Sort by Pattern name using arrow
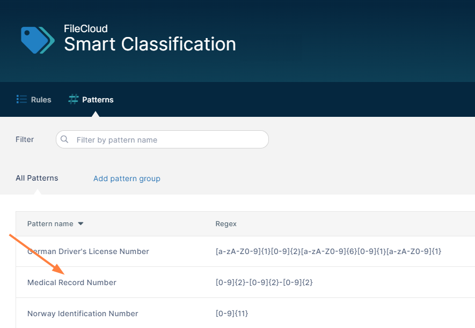475x328 pixels. coord(81,223)
